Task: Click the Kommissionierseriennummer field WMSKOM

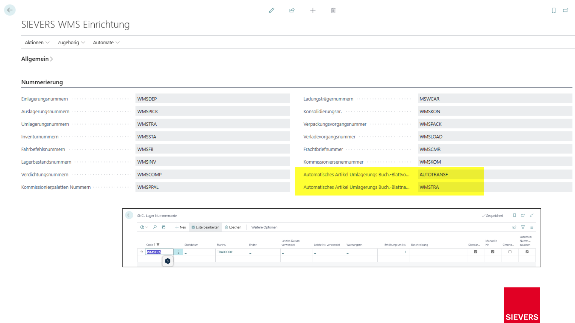Action: tap(495, 161)
